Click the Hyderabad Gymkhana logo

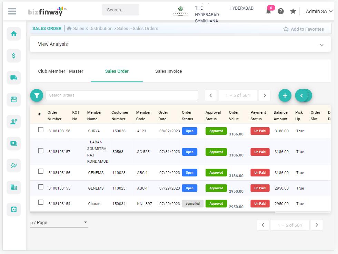(x=181, y=11)
